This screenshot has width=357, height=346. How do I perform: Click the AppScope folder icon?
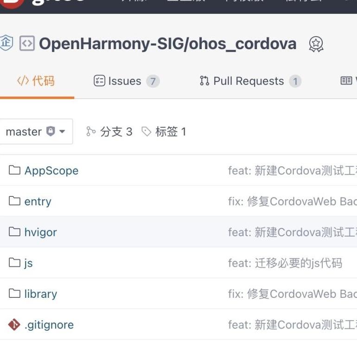pos(14,170)
